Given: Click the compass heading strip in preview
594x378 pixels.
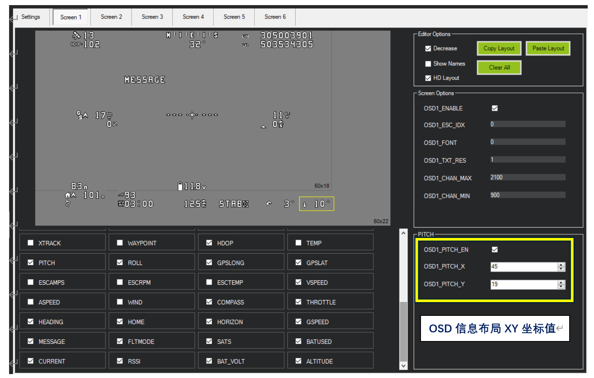Looking at the screenshot, I should pyautogui.click(x=192, y=35).
